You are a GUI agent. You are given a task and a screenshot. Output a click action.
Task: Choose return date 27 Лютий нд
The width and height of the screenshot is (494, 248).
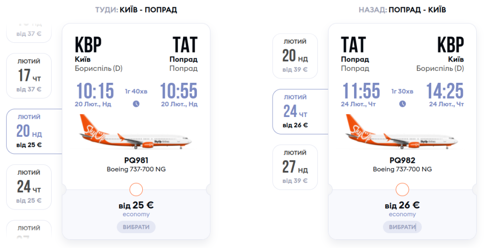pos(295,167)
